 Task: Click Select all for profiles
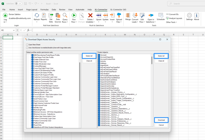(x=89, y=56)
